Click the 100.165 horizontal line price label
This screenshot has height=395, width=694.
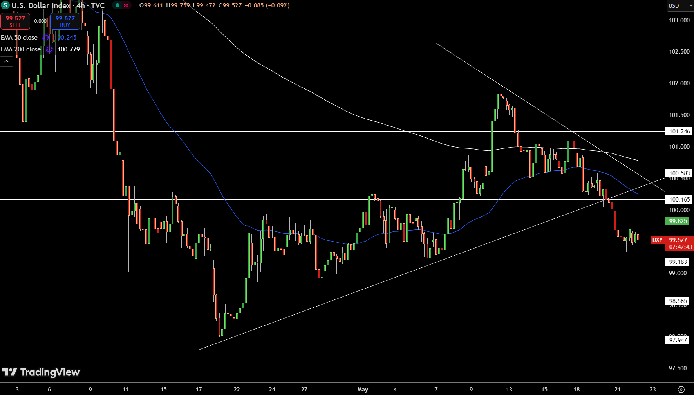click(679, 200)
